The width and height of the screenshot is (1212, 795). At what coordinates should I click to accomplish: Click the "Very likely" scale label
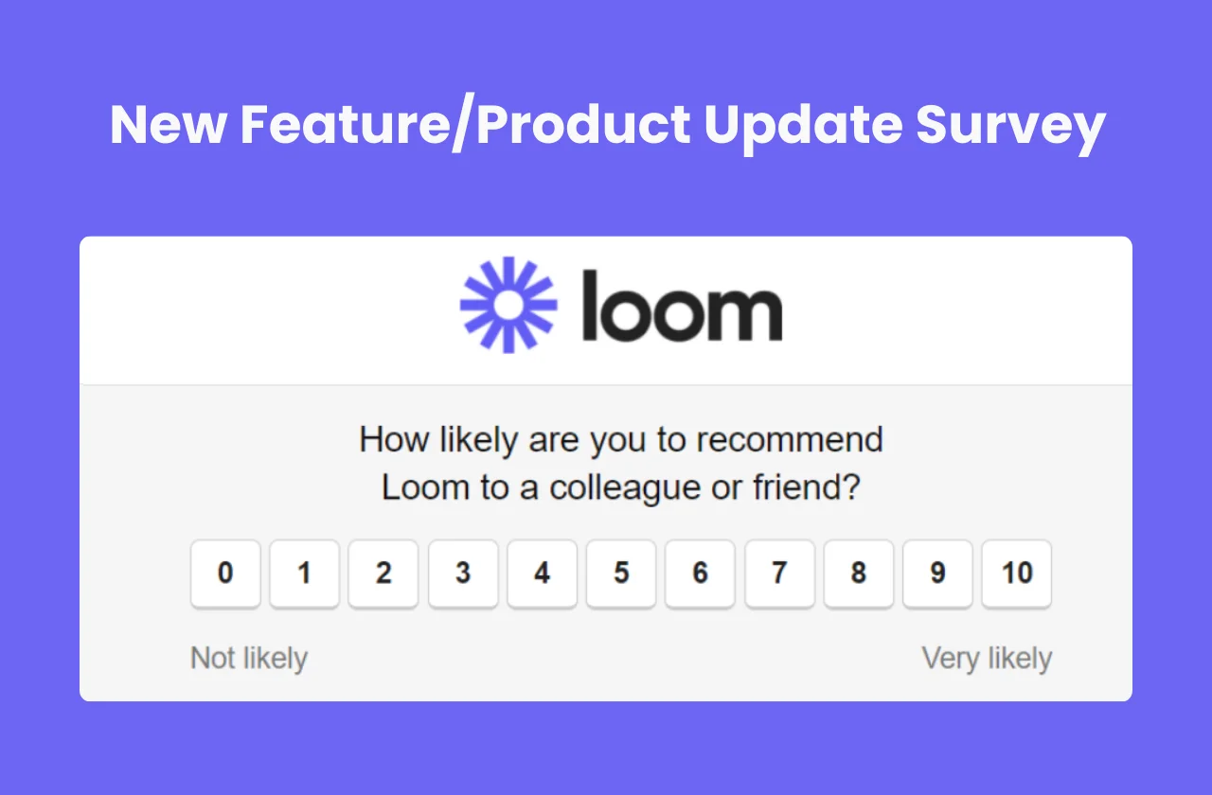987,658
